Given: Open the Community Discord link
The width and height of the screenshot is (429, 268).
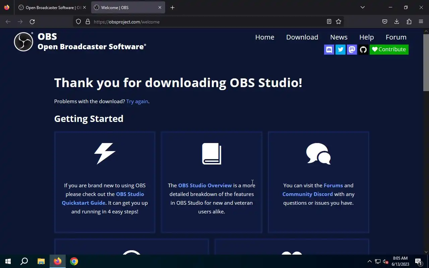Looking at the screenshot, I should (308, 194).
